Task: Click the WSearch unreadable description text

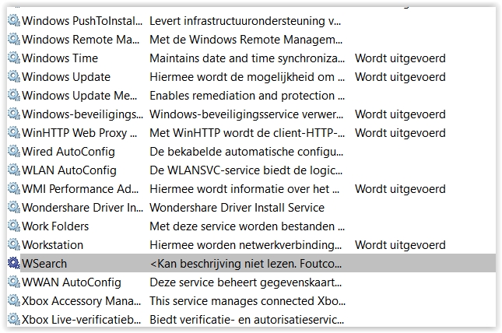Action: click(247, 264)
